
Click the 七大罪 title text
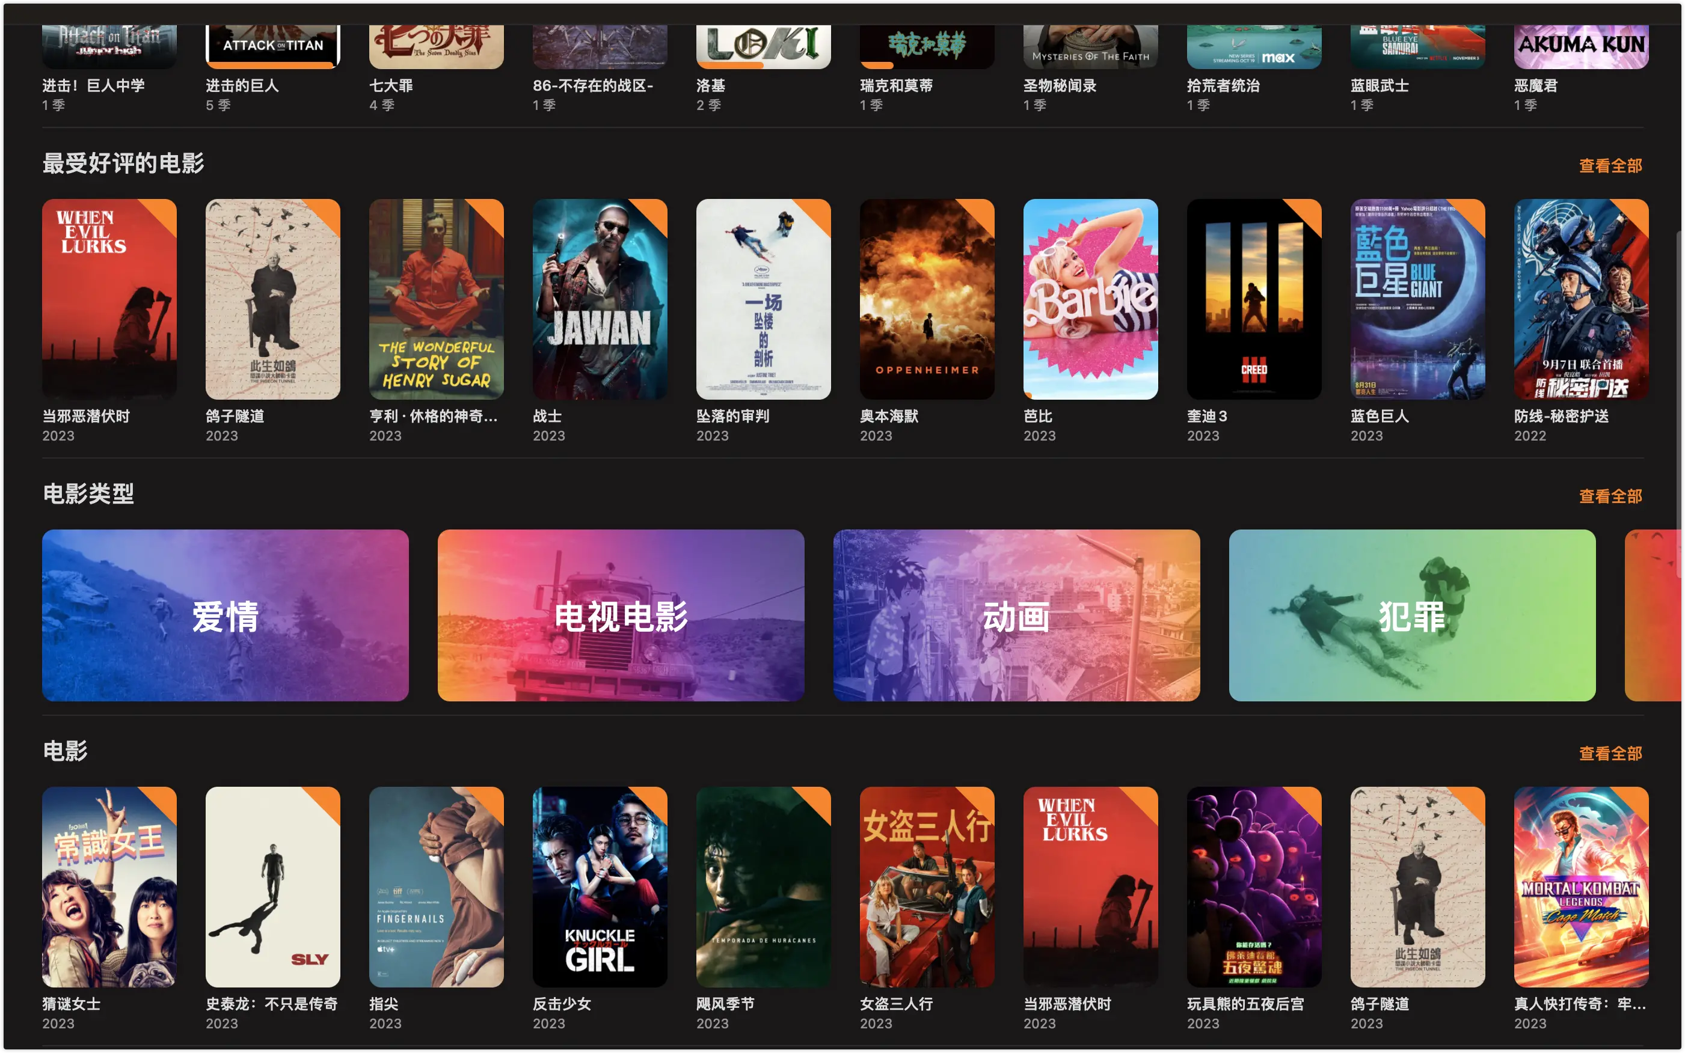391,86
